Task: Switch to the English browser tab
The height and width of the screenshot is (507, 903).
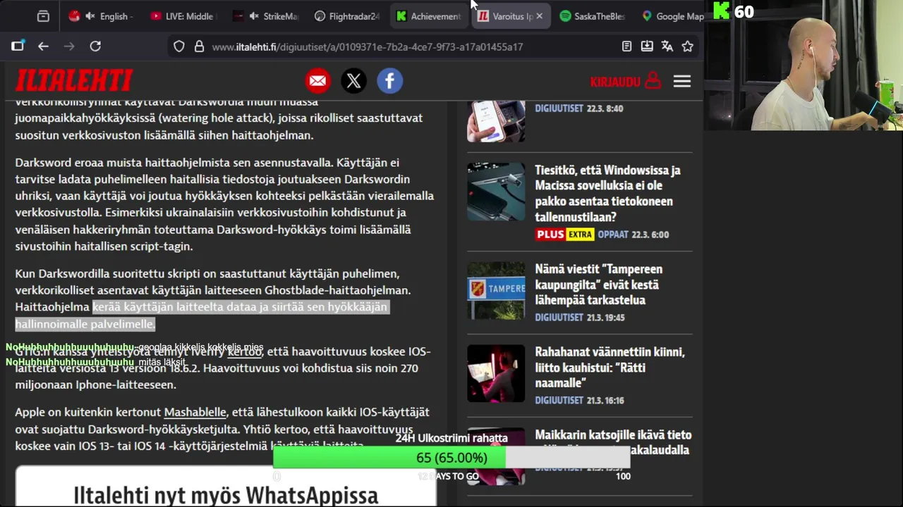Action: tap(101, 16)
